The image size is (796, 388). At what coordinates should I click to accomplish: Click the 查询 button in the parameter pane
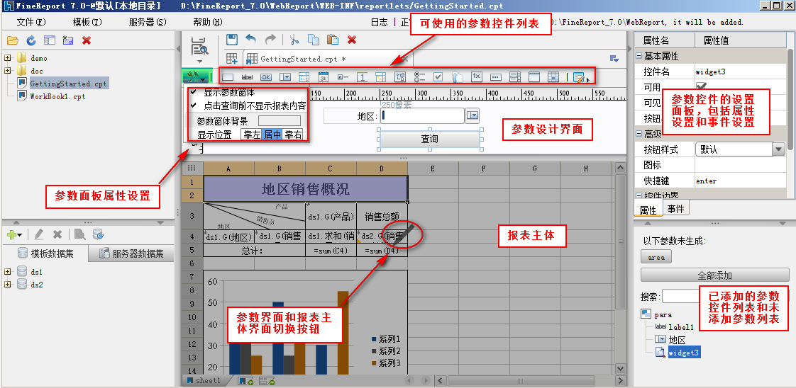click(429, 139)
